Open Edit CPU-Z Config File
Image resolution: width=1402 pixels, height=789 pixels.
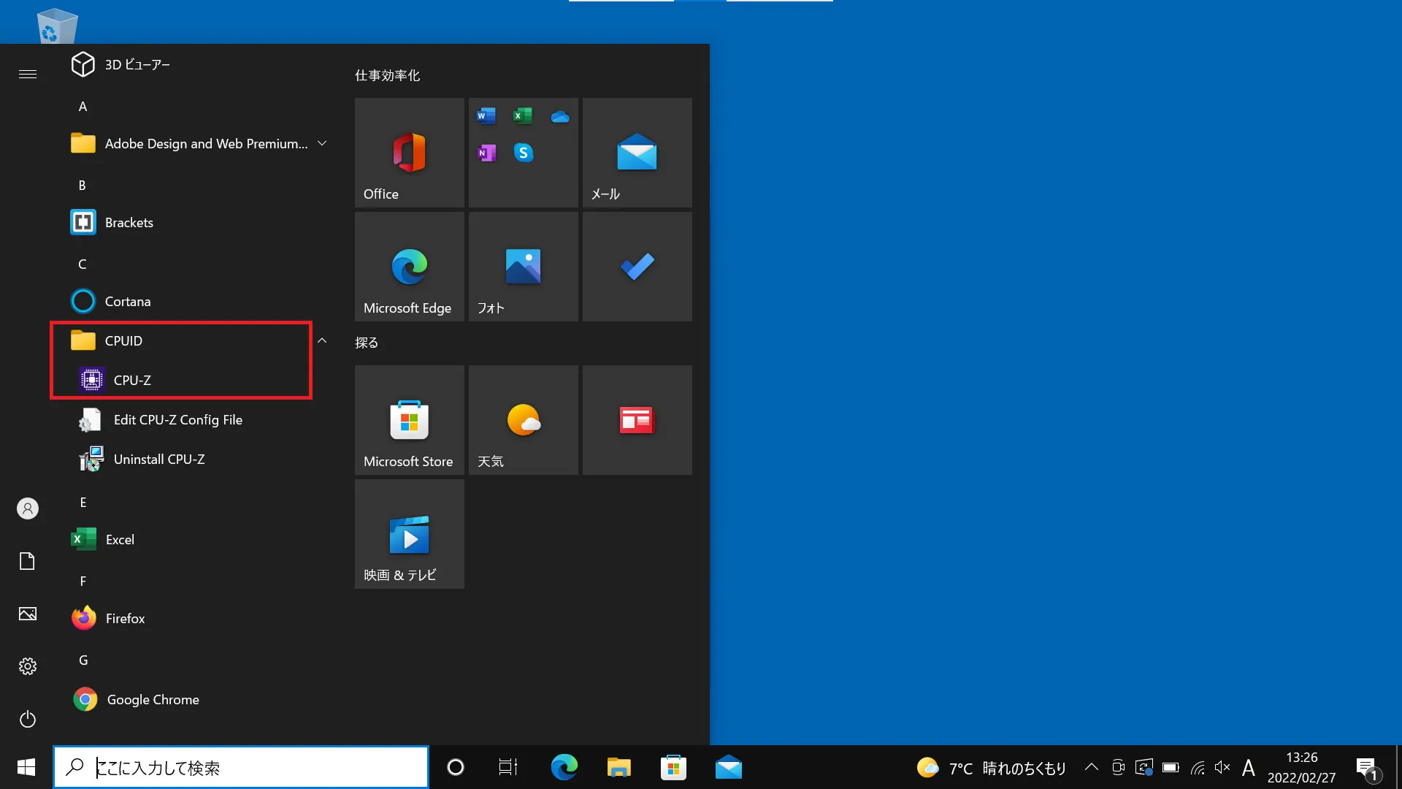tap(177, 419)
